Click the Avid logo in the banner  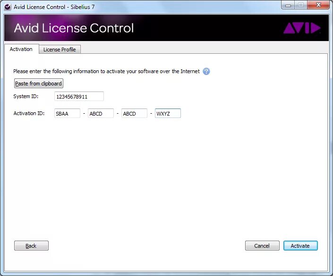pyautogui.click(x=302, y=28)
